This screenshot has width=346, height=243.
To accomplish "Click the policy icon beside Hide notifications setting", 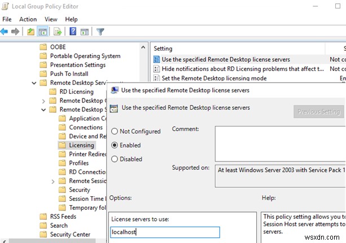I will point(156,69).
